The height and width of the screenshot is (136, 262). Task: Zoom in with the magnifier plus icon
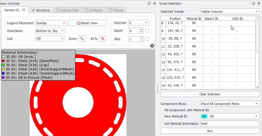[103, 39]
